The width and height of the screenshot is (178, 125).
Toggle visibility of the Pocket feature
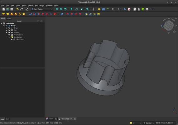[x=9, y=33]
